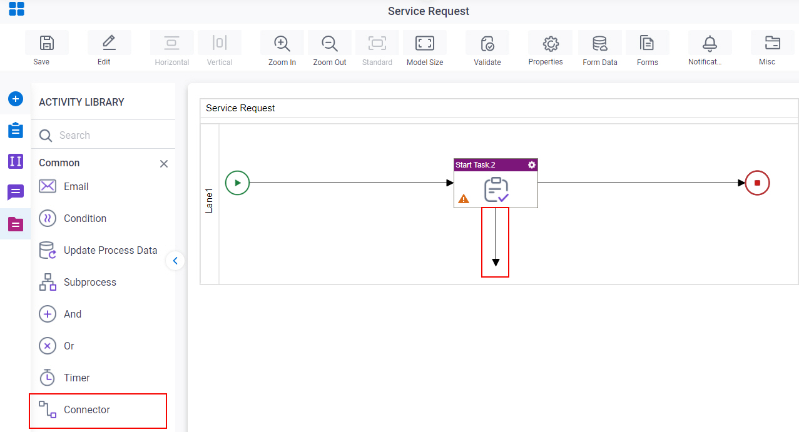Open the clipboard tasks sidebar tab

tap(16, 130)
